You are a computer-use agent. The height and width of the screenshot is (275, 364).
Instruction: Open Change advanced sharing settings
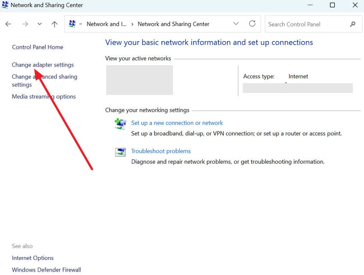[x=45, y=81]
